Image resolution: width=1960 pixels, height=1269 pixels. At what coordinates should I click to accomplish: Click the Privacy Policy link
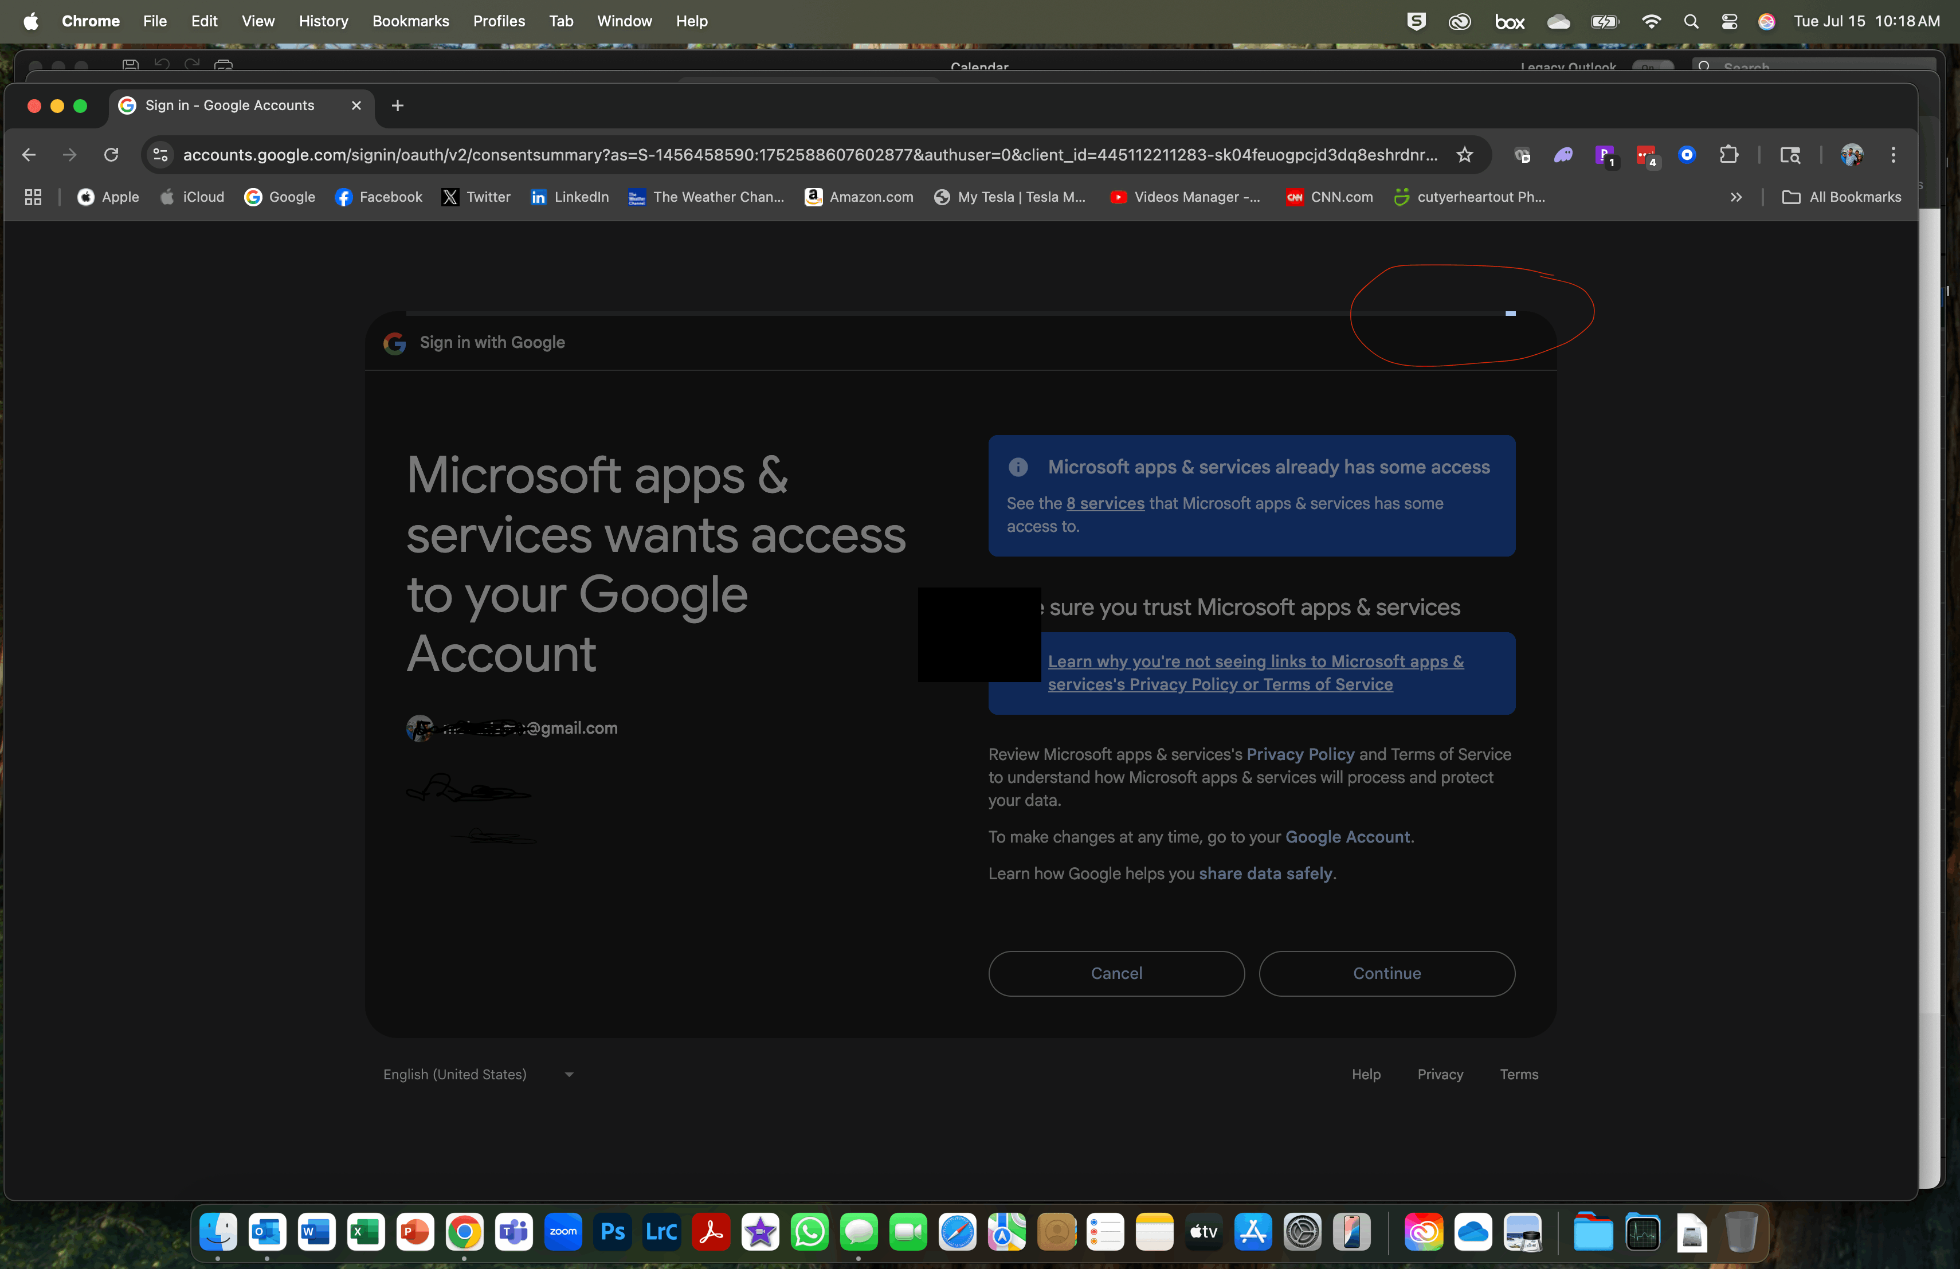[1300, 754]
